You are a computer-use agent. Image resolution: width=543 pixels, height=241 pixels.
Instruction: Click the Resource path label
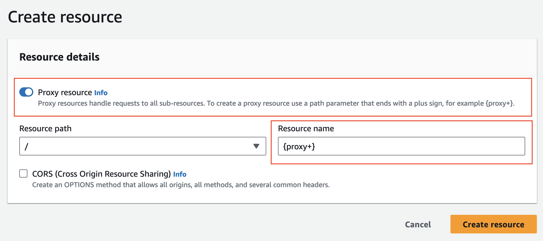click(46, 129)
